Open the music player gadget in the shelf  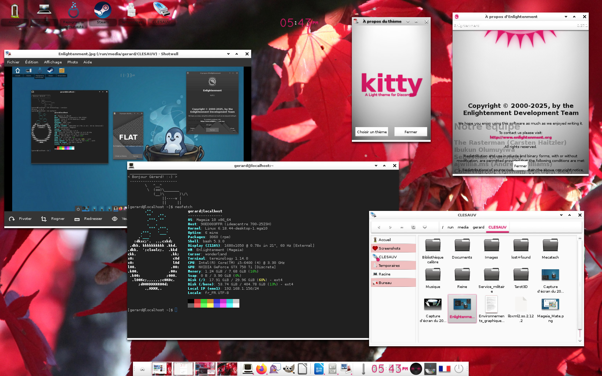pyautogui.click(x=416, y=368)
